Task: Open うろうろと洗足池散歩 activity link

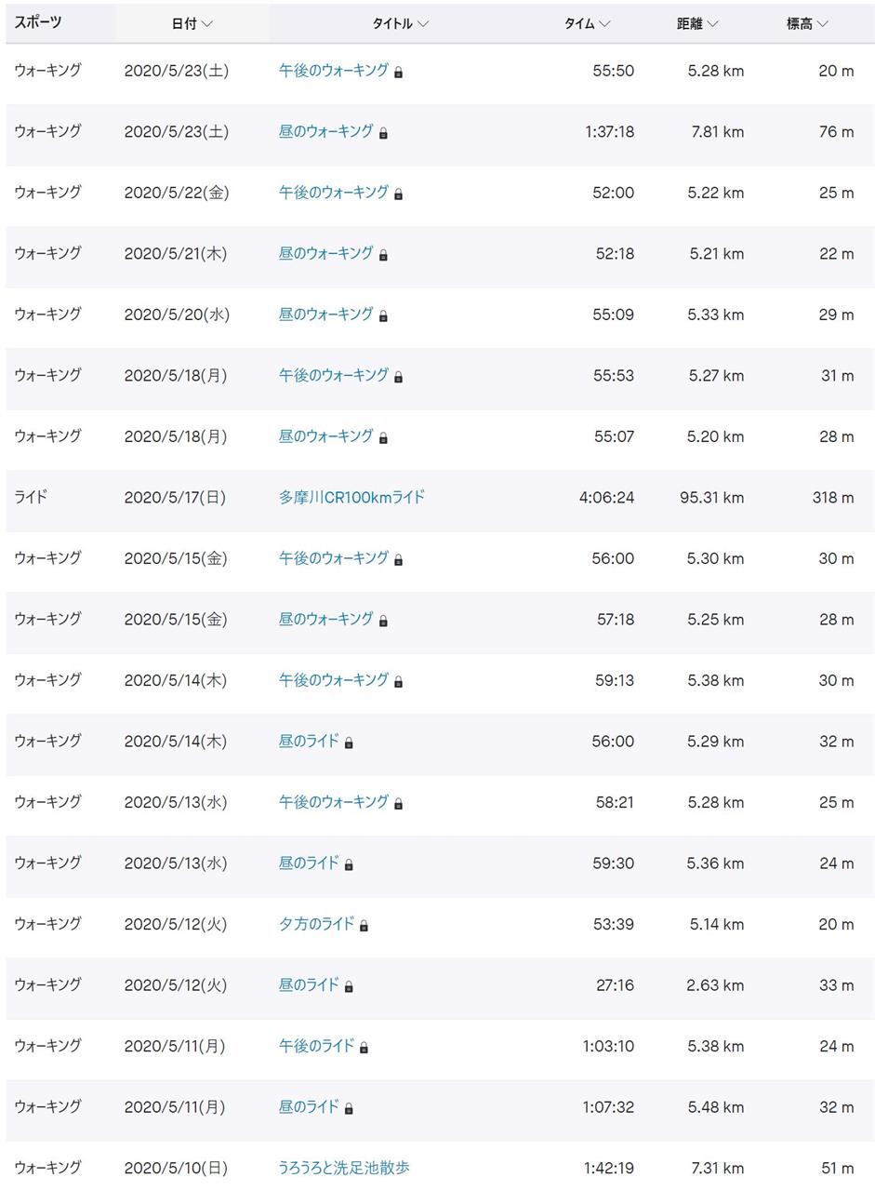Action: [344, 1167]
